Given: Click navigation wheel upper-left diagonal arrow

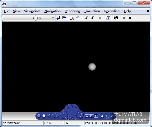Looking at the screenshot, I should point(67,108).
